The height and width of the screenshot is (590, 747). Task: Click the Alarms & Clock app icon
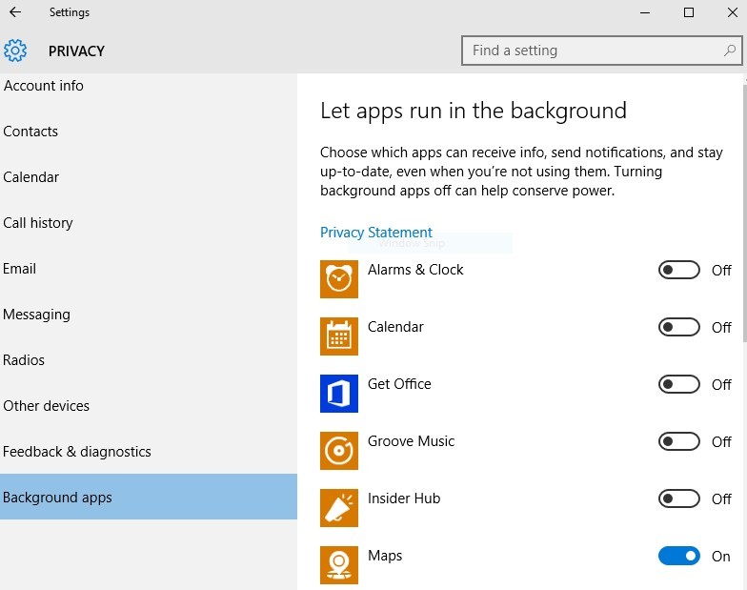click(x=339, y=278)
